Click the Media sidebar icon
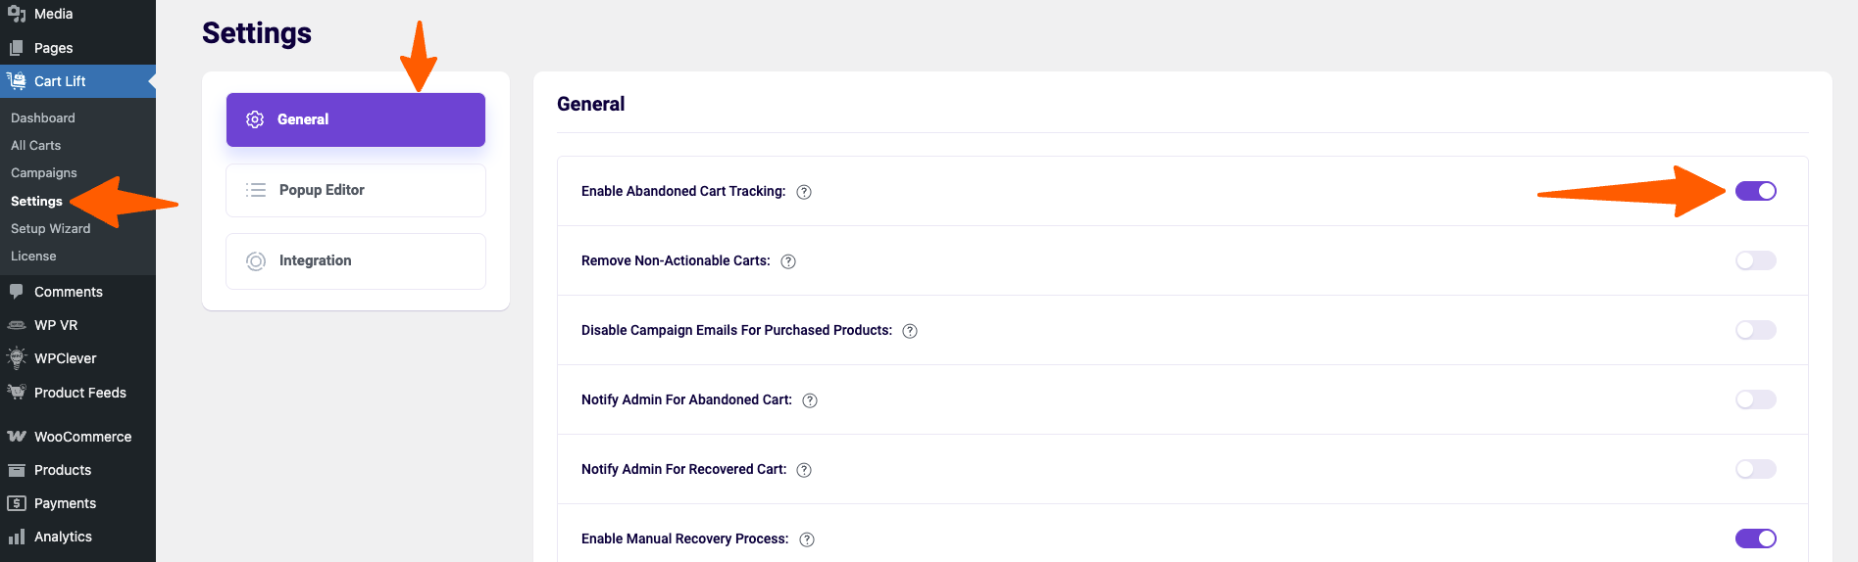This screenshot has width=1858, height=562. (x=17, y=14)
